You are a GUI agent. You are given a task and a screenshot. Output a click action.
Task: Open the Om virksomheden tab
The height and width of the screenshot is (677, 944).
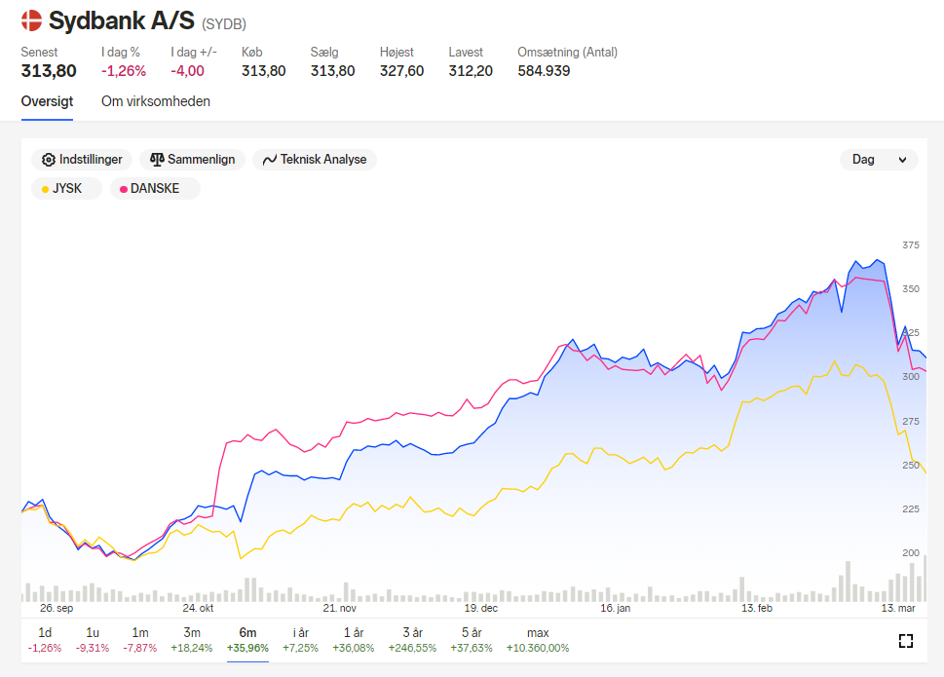156,101
